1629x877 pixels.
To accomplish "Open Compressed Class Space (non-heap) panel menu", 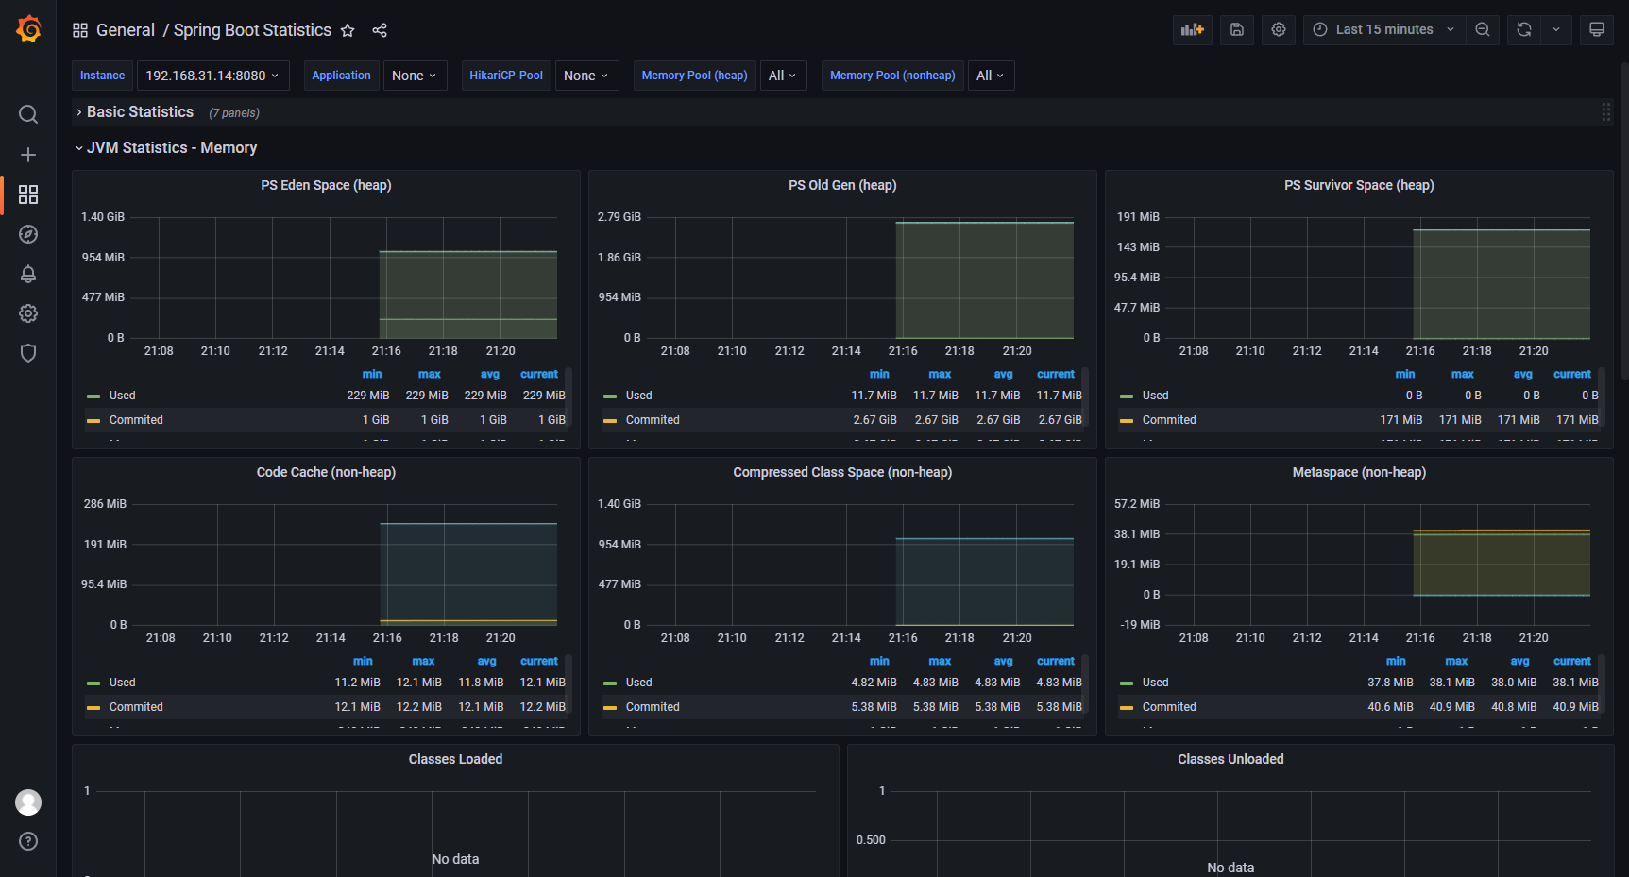I will click(842, 472).
